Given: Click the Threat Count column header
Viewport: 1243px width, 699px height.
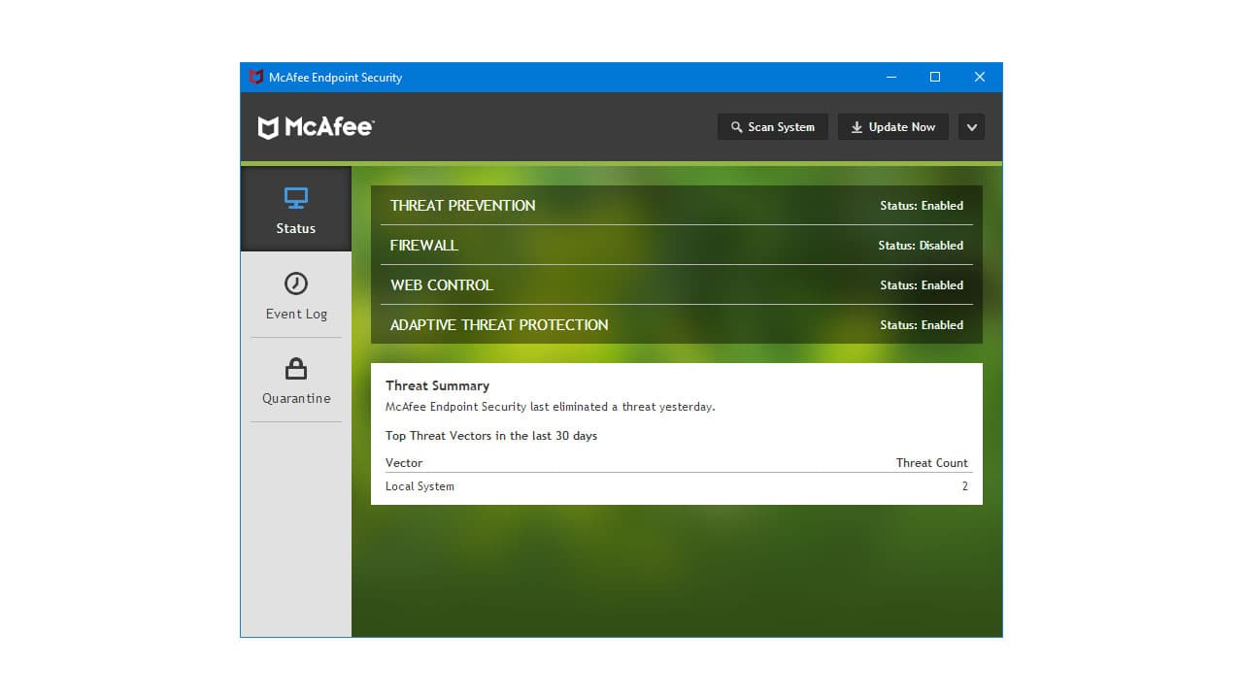Looking at the screenshot, I should pos(931,462).
